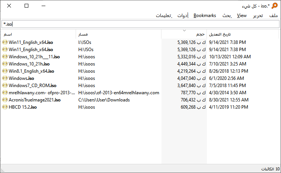Open the تعليمات (Help) menu
This screenshot has width=281, height=173.
click(x=164, y=16)
